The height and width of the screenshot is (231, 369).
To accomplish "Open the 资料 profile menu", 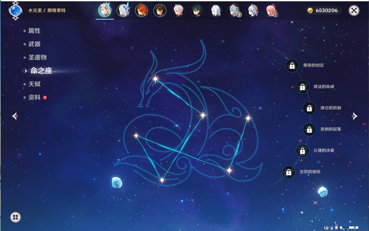I will [34, 97].
